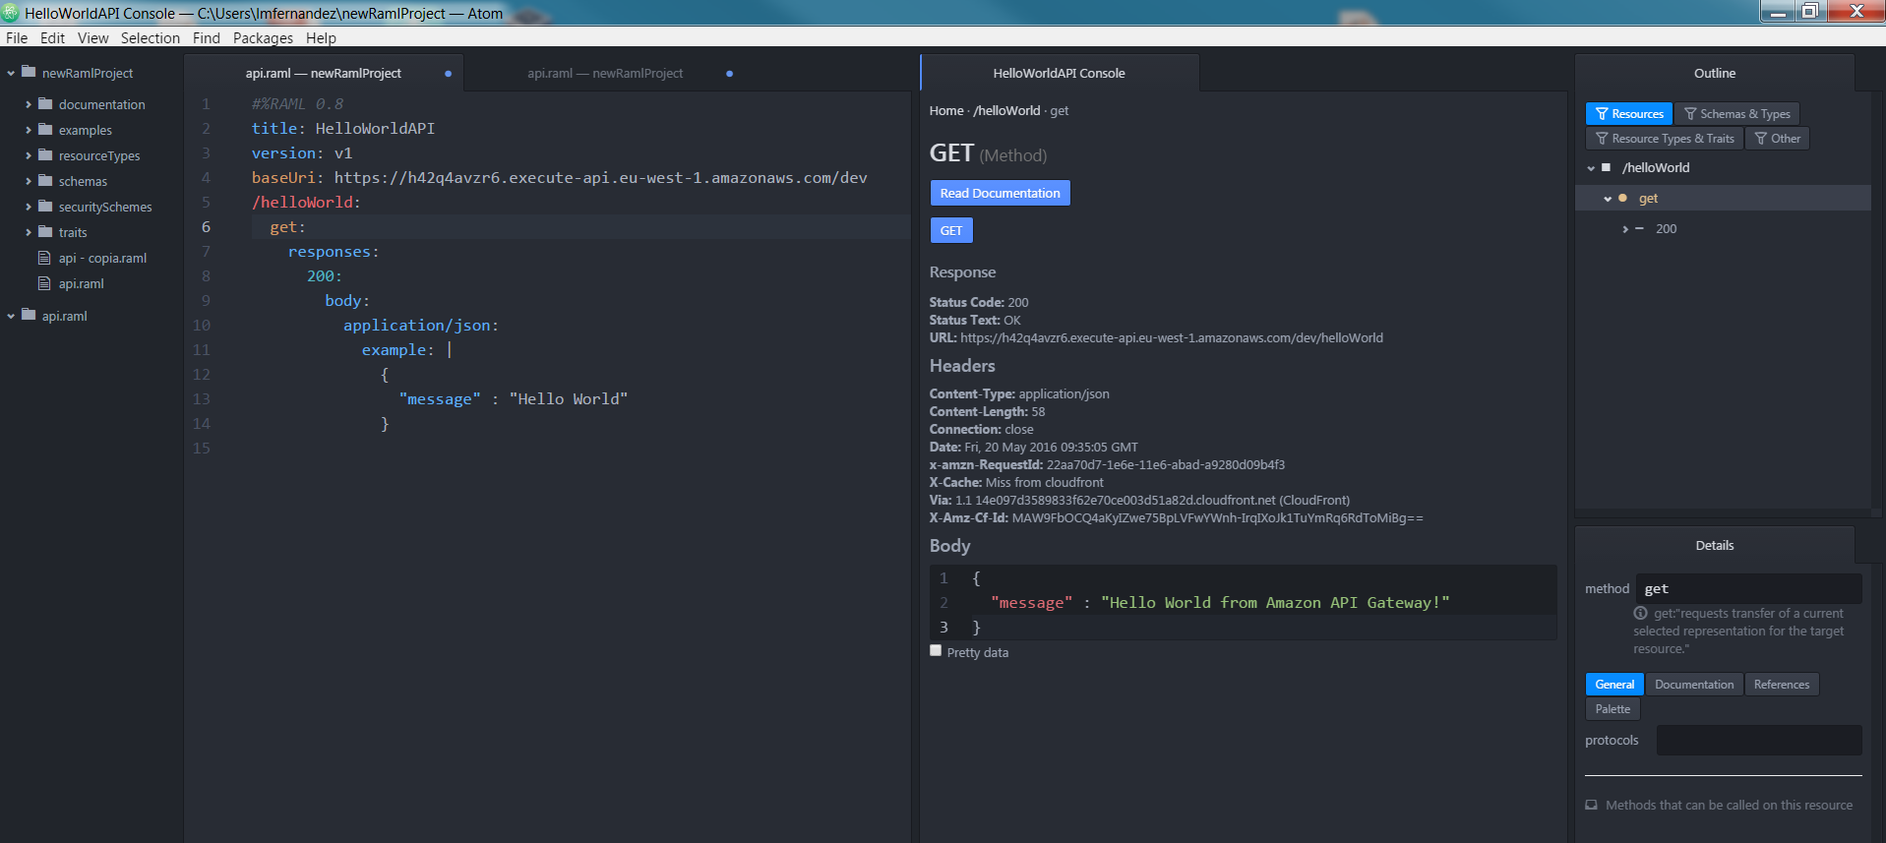Click the api.raml file icon in the tree

point(44,283)
